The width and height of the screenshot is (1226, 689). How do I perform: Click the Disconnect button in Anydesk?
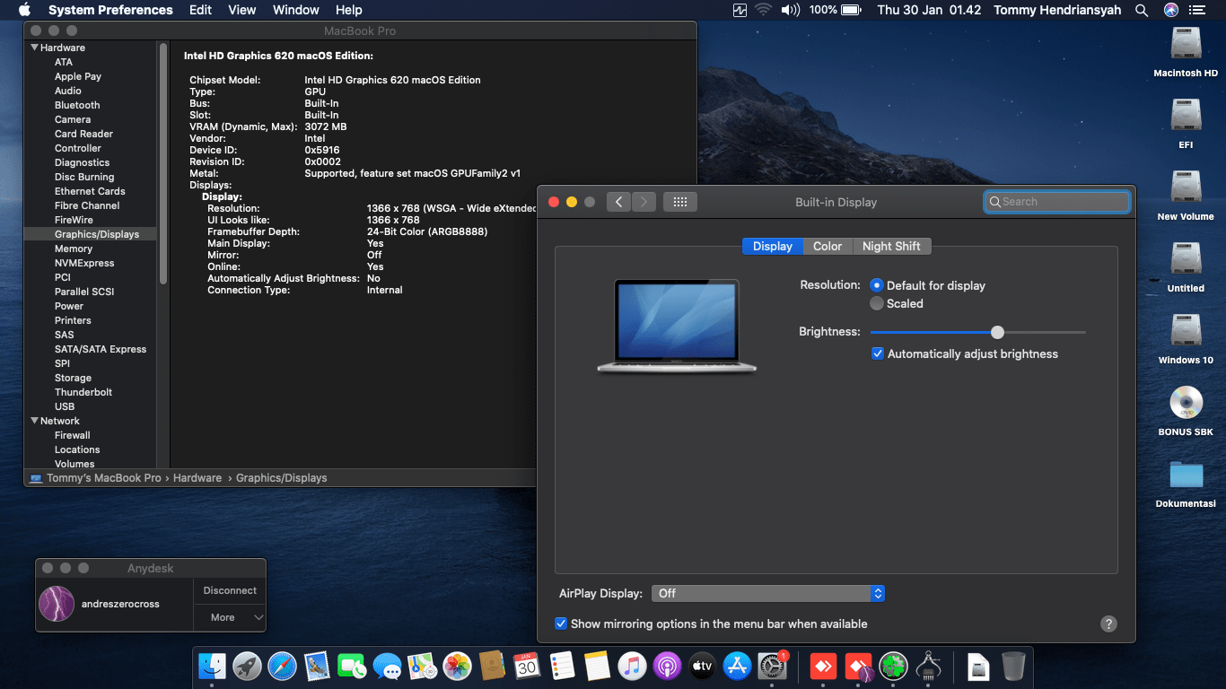[230, 590]
